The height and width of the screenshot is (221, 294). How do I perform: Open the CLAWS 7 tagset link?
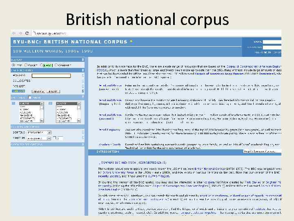tap(158, 176)
